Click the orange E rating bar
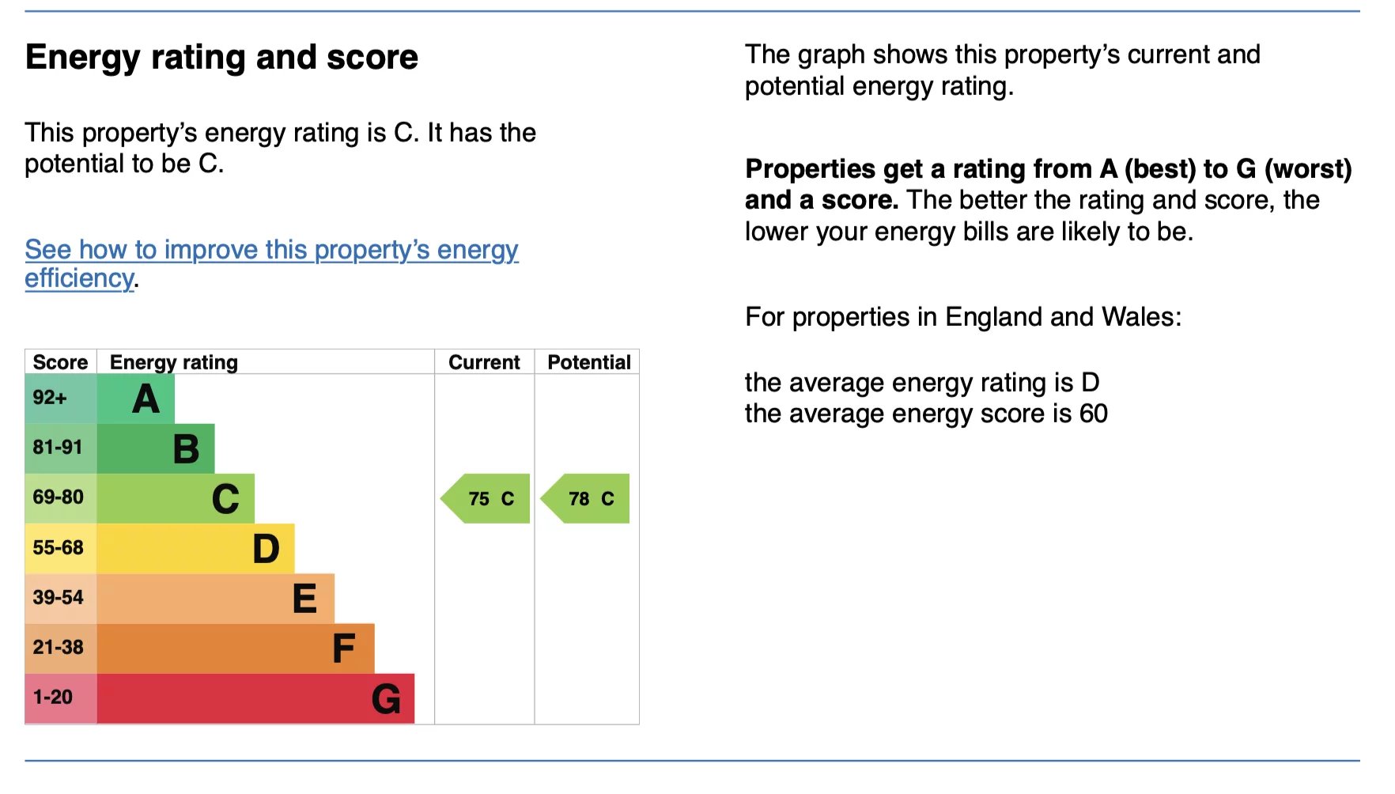Screen dimensions: 1395x794 click(x=215, y=599)
